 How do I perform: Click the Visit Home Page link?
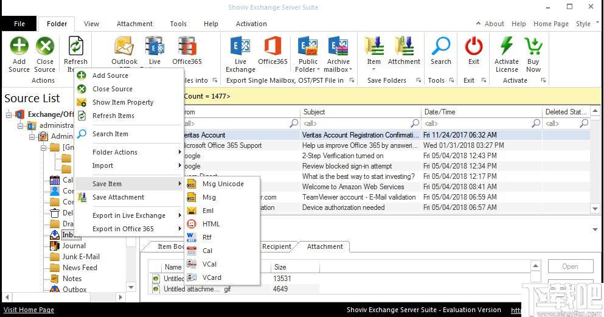(x=29, y=310)
